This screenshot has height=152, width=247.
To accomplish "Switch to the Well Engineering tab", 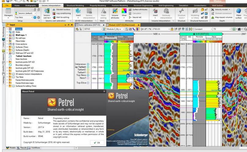I will pyautogui.click(x=166, y=5).
